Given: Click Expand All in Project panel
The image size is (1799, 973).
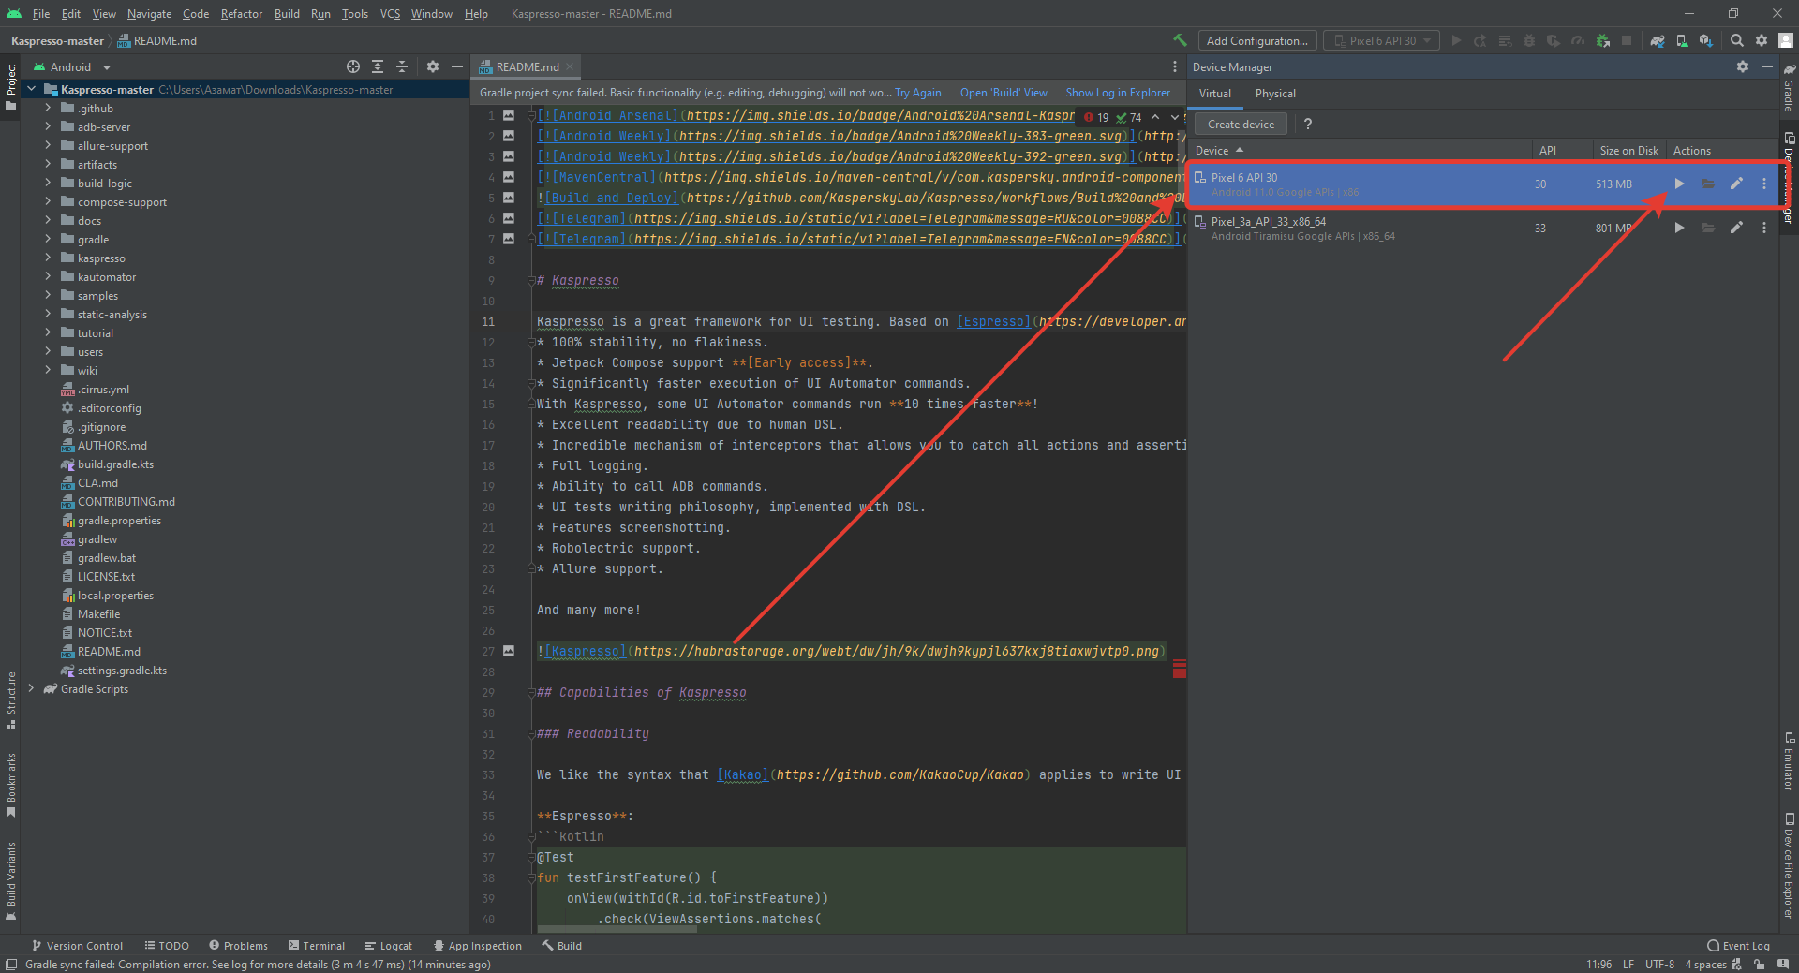Looking at the screenshot, I should pos(378,66).
